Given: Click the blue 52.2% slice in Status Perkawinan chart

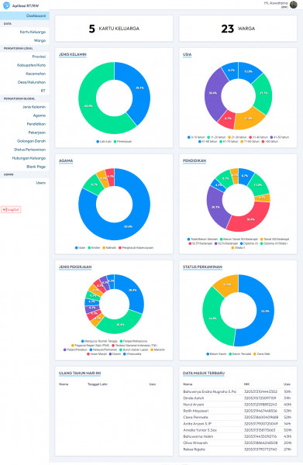Looking at the screenshot, I should (265, 311).
